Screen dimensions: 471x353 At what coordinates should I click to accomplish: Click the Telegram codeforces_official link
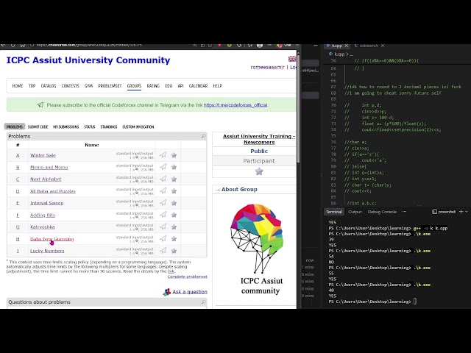(235, 105)
